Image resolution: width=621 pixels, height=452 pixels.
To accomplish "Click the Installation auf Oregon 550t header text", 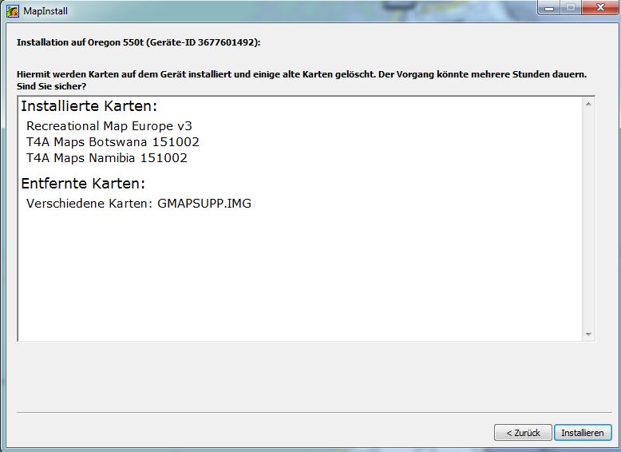I will 138,42.
